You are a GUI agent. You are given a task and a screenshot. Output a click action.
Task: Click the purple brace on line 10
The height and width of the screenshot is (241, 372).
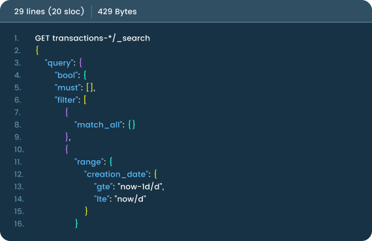(67, 150)
